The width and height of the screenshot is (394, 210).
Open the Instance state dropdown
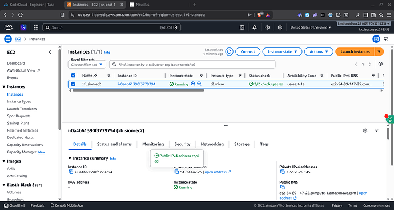[x=283, y=51]
